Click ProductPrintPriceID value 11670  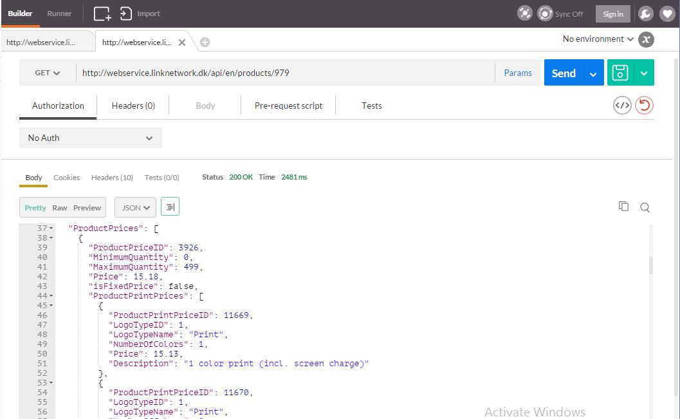coord(236,392)
